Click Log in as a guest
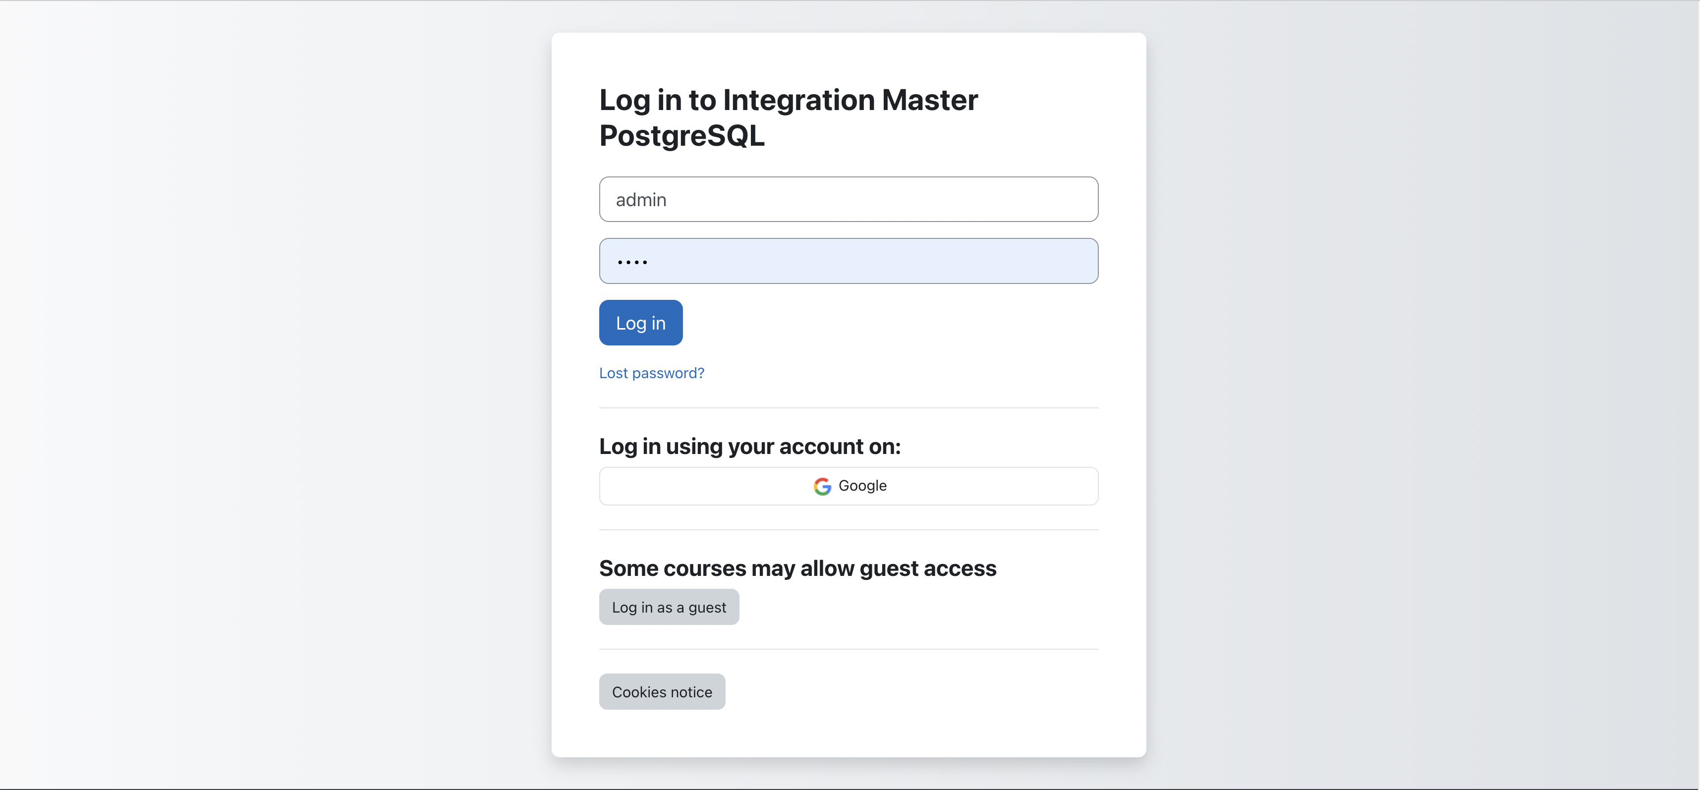The width and height of the screenshot is (1700, 790). [x=669, y=607]
